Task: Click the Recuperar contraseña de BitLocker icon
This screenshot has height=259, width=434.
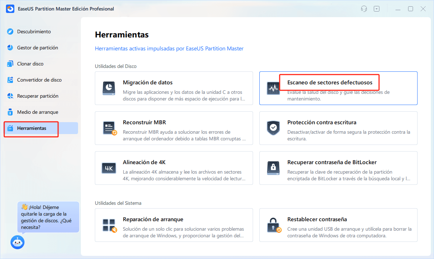Action: click(273, 168)
